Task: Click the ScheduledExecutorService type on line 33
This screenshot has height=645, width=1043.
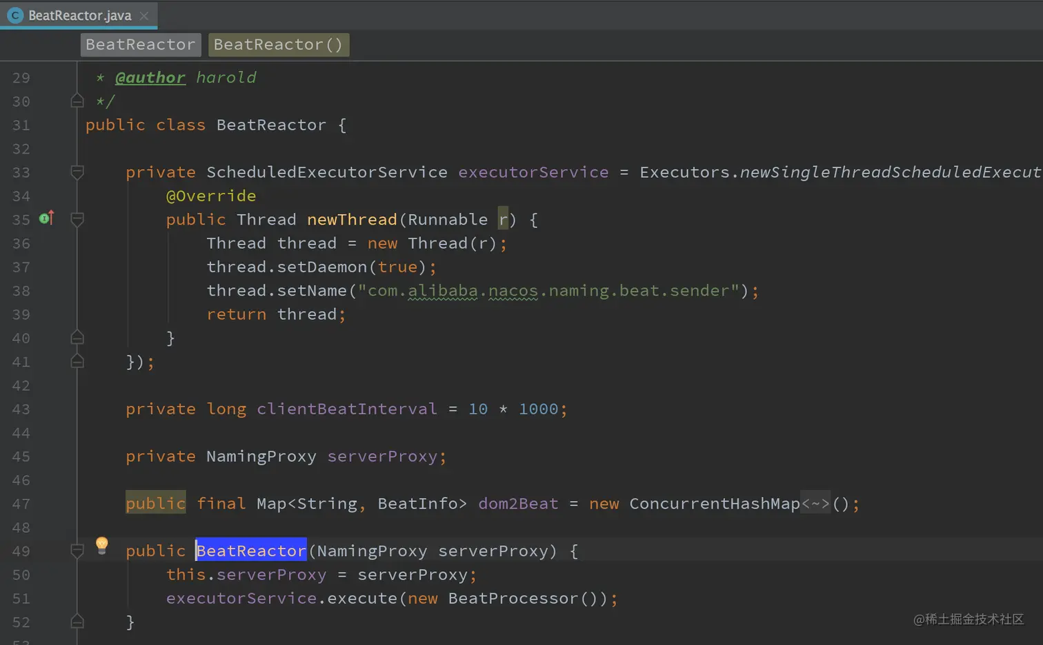Action: tap(327, 172)
